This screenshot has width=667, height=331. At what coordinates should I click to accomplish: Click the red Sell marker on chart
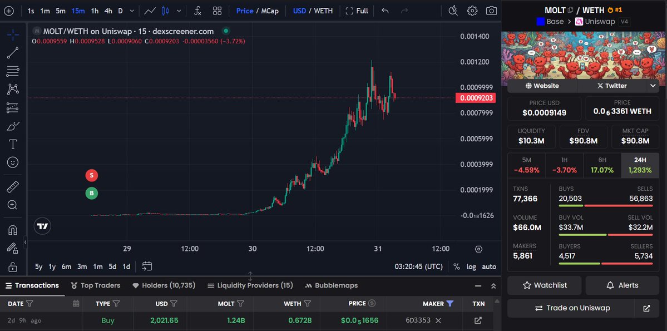click(x=91, y=175)
